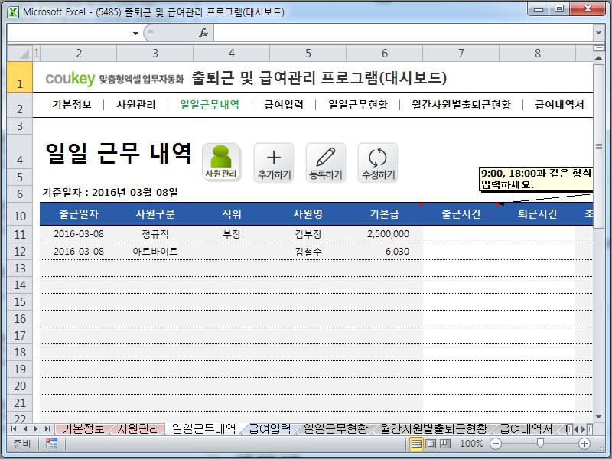Switch to 일일근무내역 sheet tab

coord(204,429)
